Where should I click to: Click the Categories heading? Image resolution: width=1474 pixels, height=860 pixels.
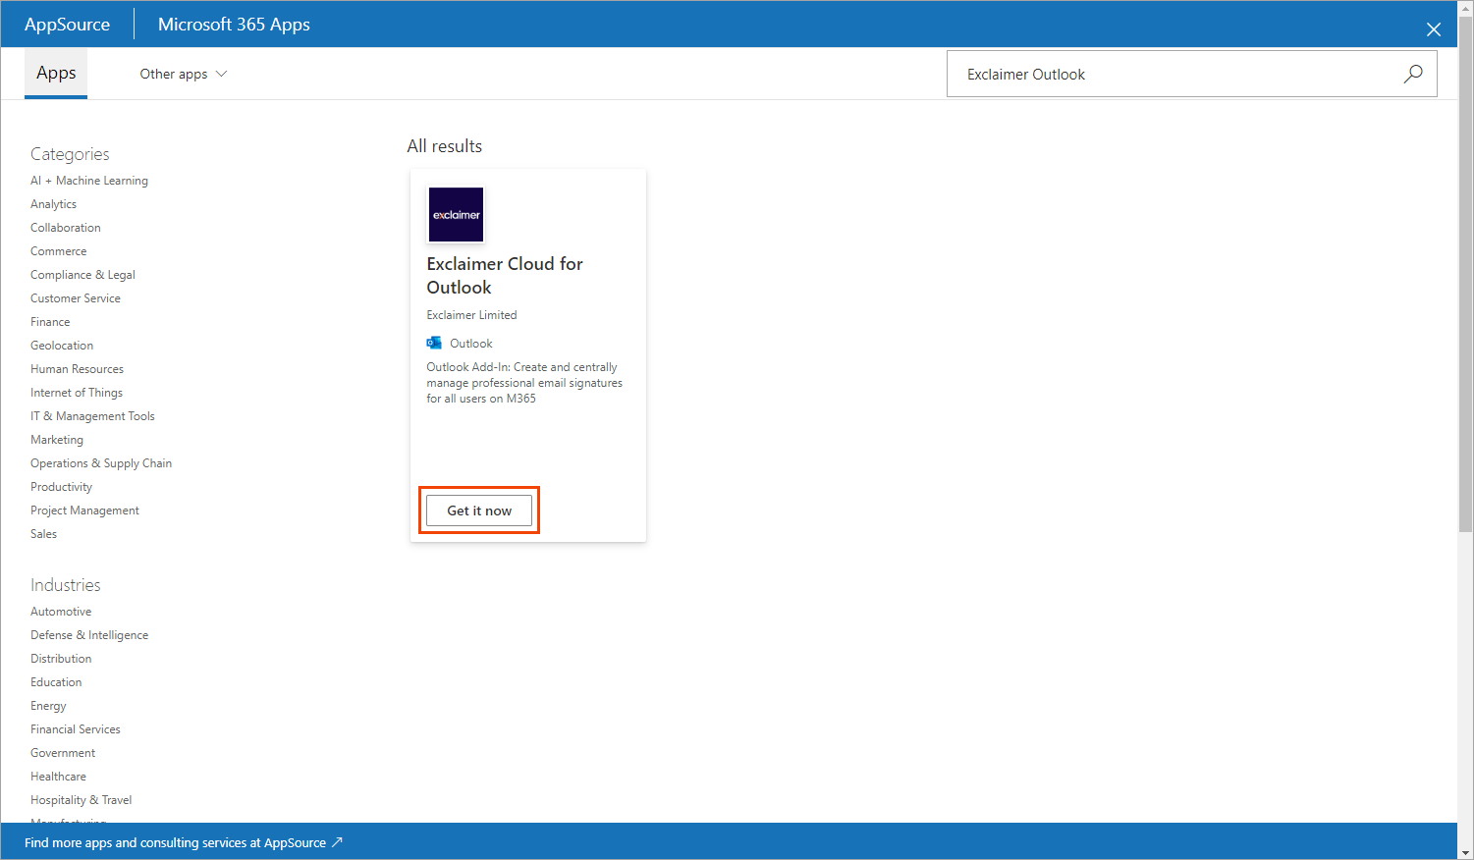pos(70,154)
